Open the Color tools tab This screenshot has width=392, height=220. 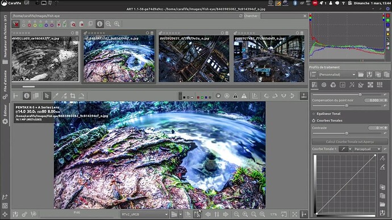coord(333,85)
